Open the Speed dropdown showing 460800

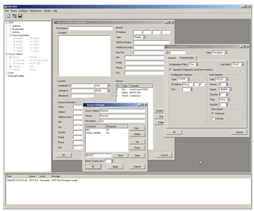pos(230,89)
